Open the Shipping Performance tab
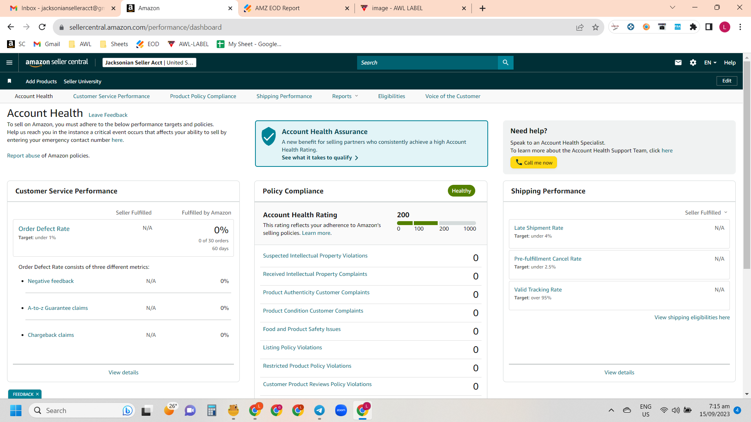This screenshot has height=422, width=751. pos(284,96)
